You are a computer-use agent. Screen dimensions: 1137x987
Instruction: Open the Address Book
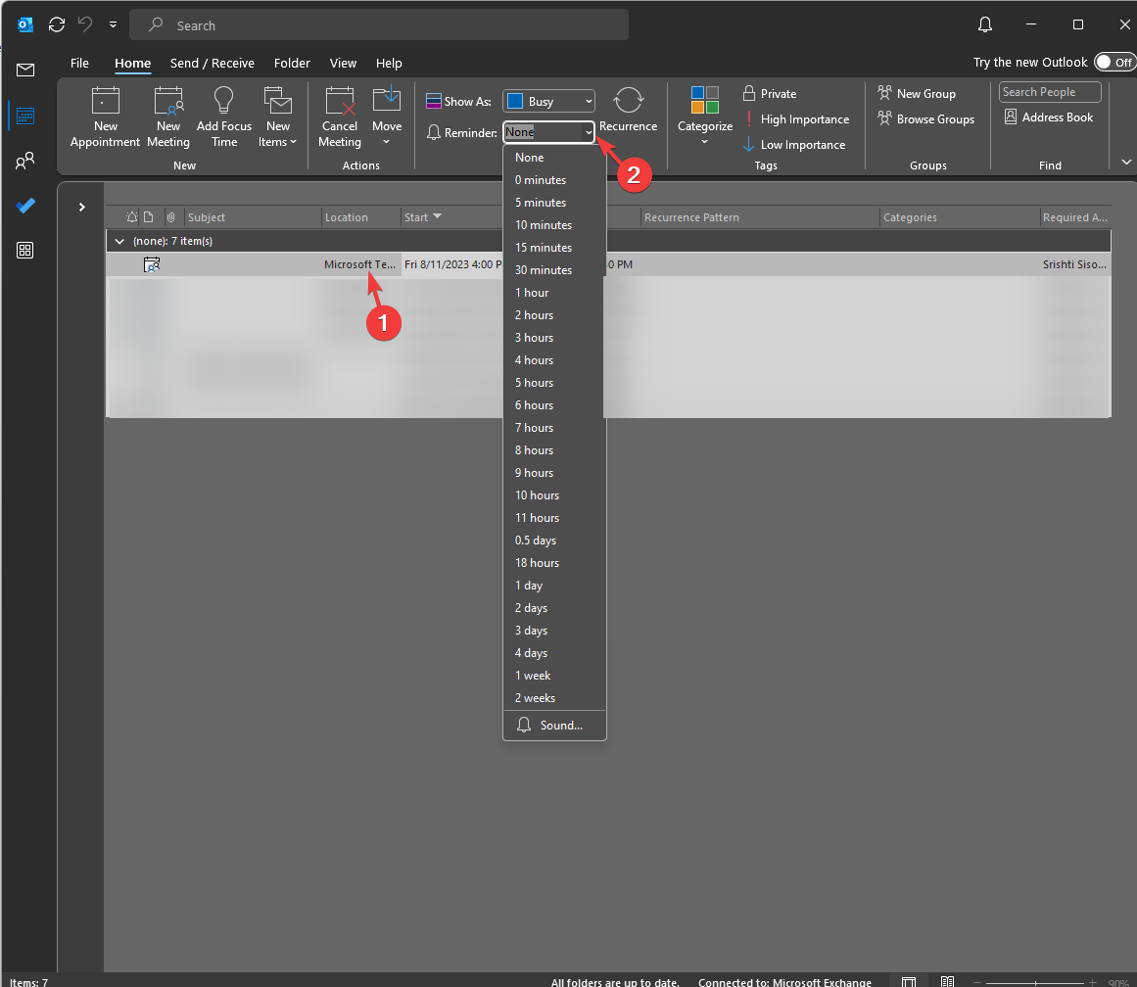coord(1049,117)
